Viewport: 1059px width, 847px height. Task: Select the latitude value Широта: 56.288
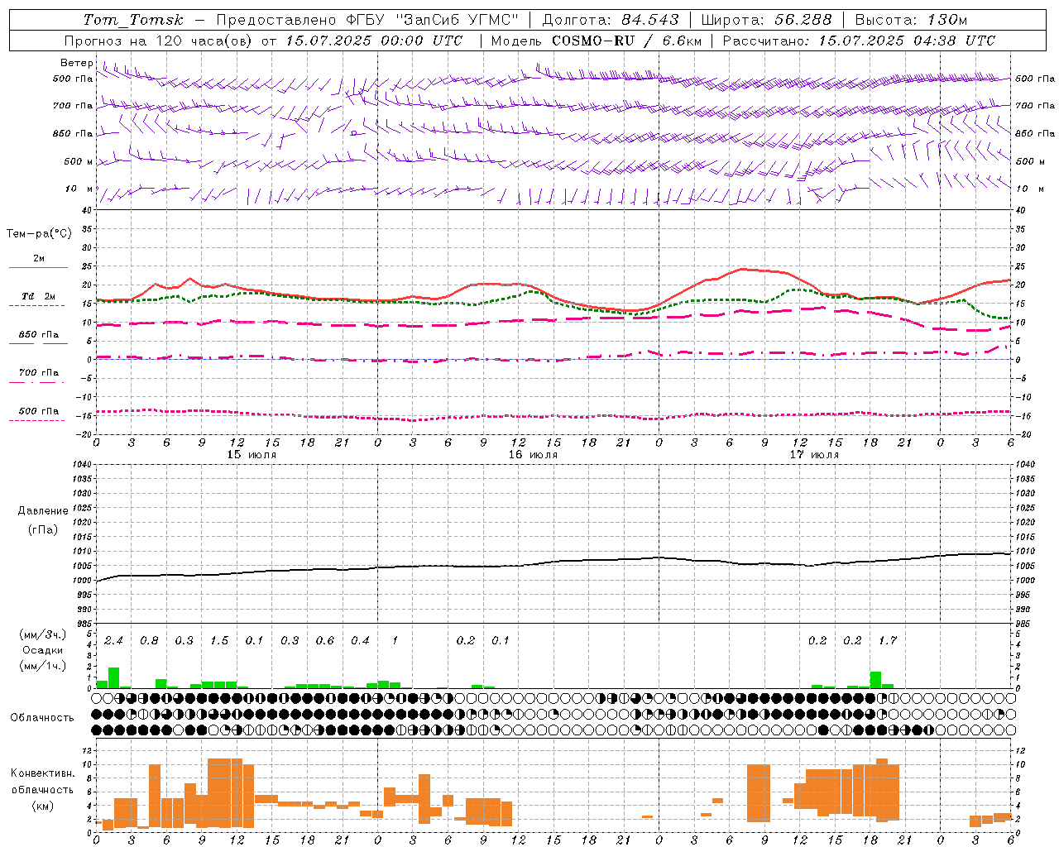coord(766,20)
